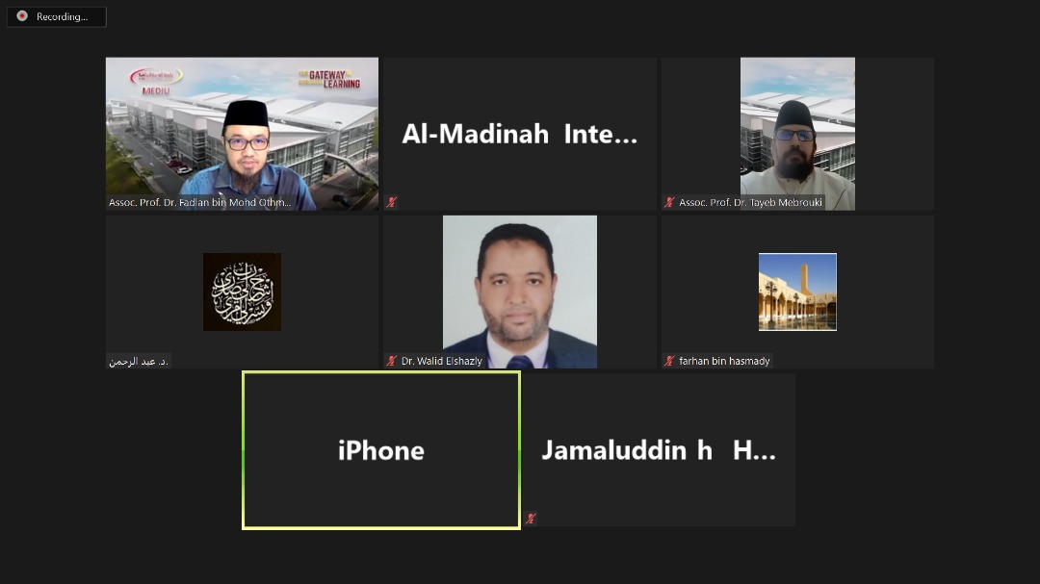Click muted mic icon by farhan bin hasmady
The width and height of the screenshot is (1040, 584).
670,361
